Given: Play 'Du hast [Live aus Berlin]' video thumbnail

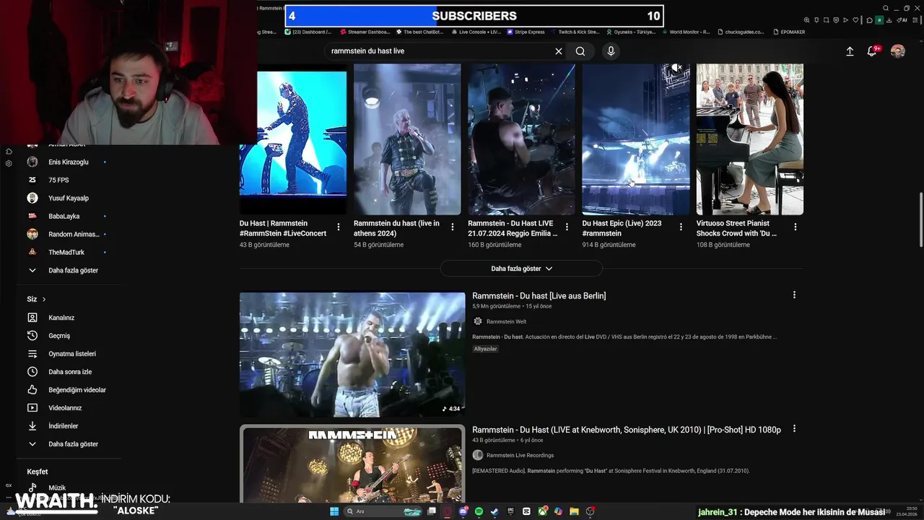Looking at the screenshot, I should [x=352, y=355].
